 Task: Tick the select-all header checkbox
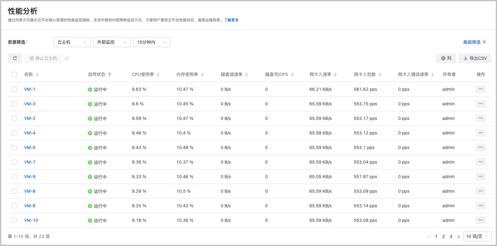point(14,74)
